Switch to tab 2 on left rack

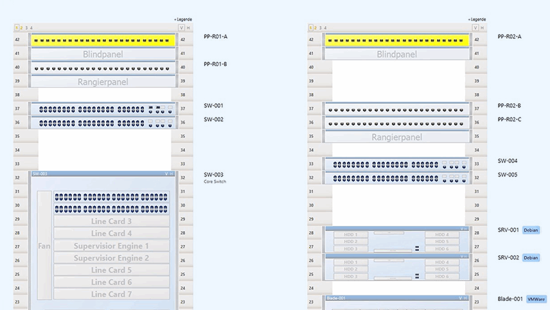point(21,28)
